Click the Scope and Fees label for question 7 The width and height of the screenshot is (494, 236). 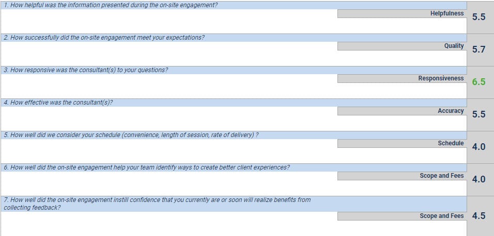[x=402, y=216]
